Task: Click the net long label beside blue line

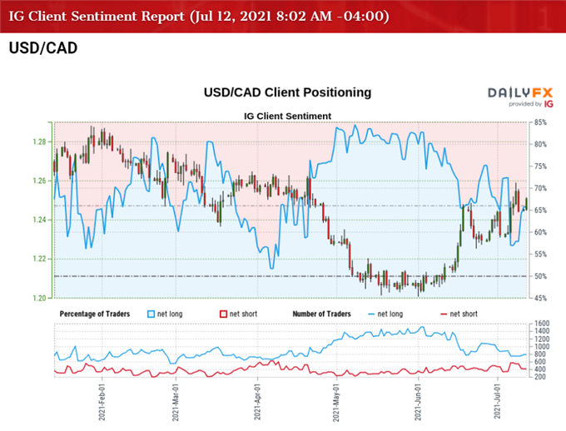Action: point(390,315)
